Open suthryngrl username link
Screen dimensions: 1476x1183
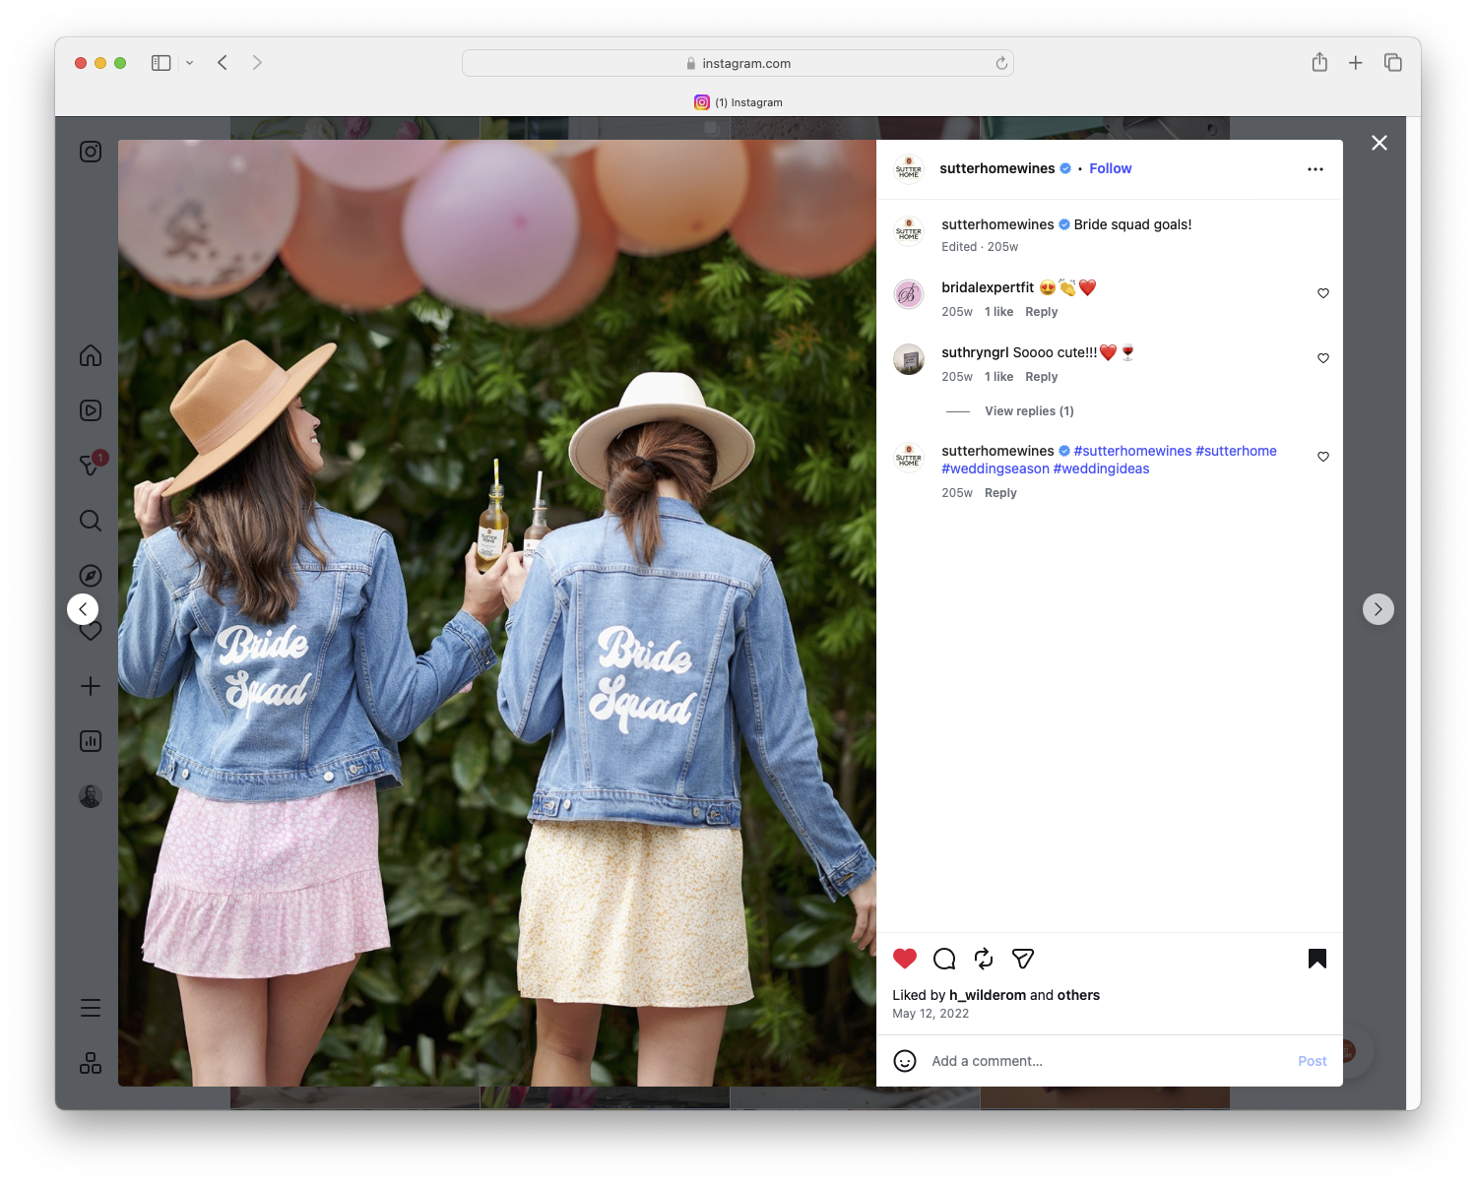[975, 352]
